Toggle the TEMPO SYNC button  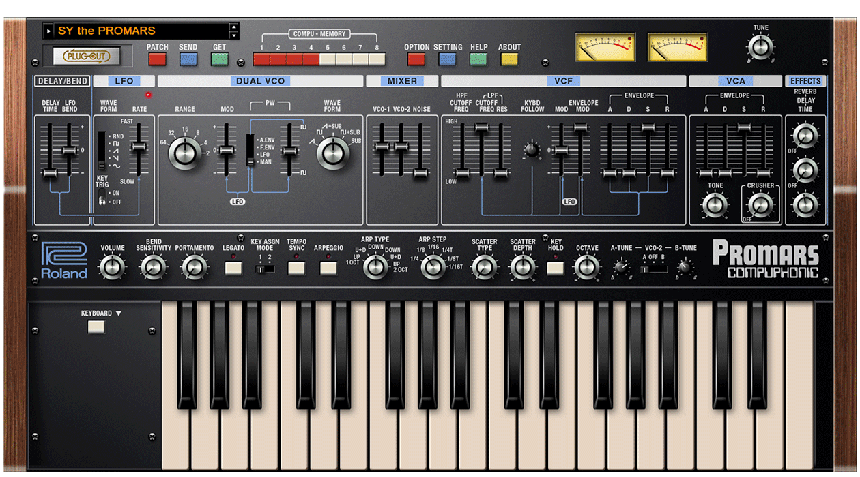[x=296, y=268]
